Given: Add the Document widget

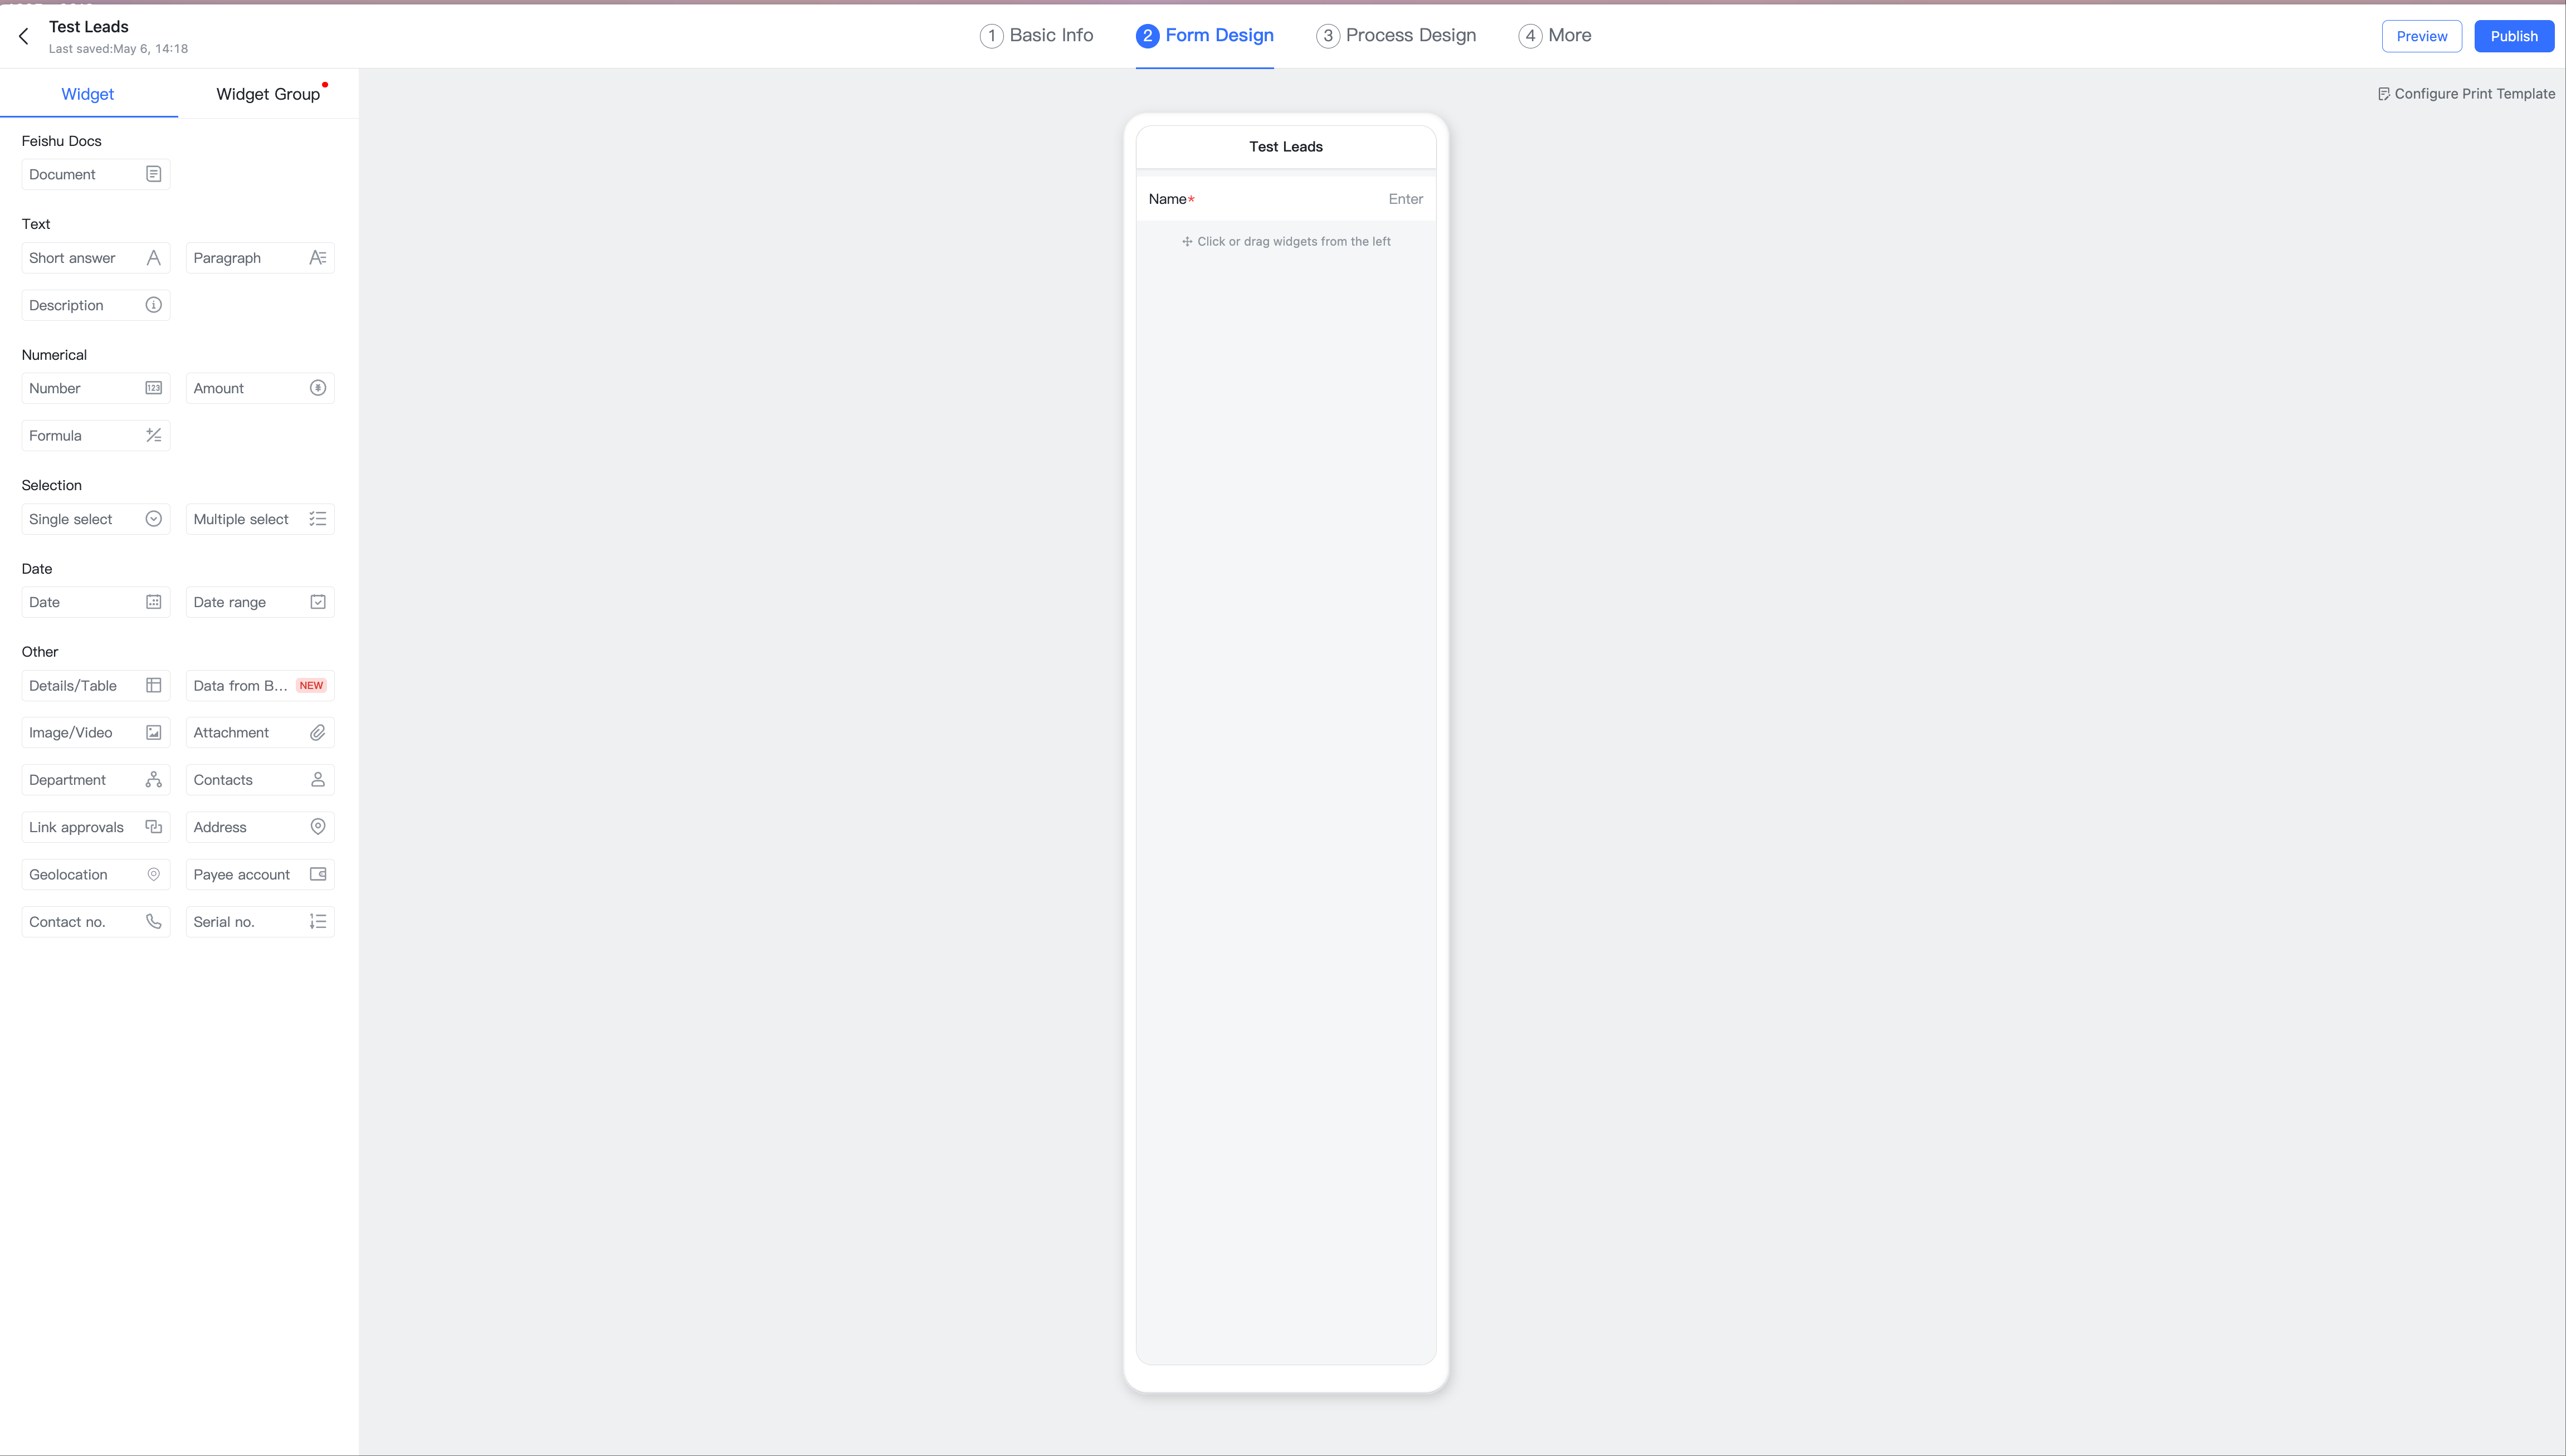Looking at the screenshot, I should pos(95,174).
